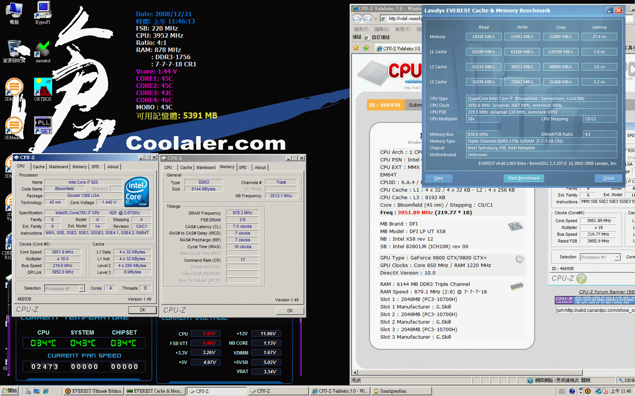Open the My Computer desktop icon
The height and width of the screenshot is (396, 635).
14,13
